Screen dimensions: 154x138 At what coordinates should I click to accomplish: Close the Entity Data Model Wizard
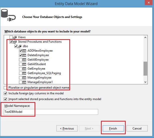coord(149,3)
